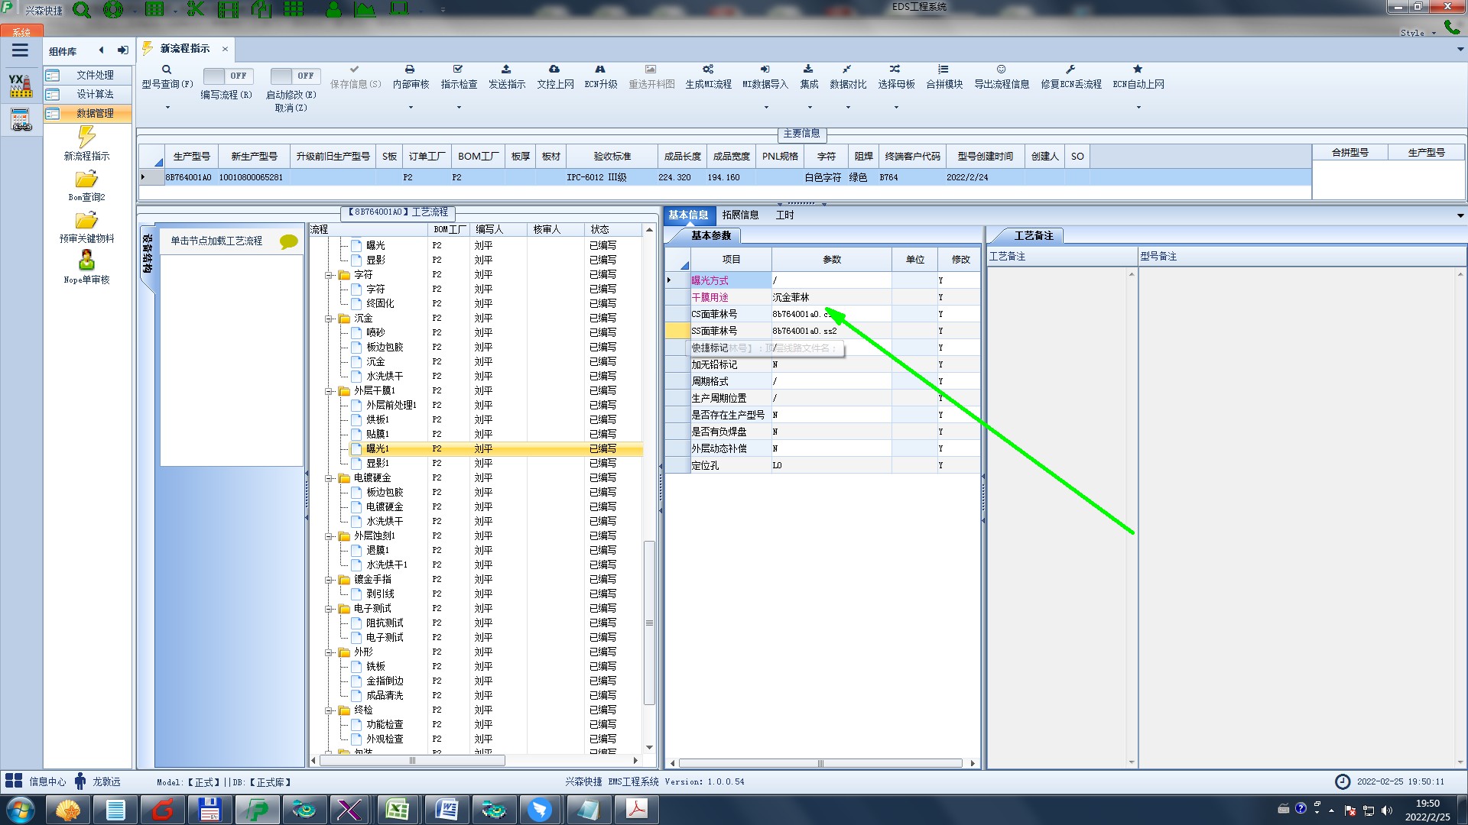Collapse the 电子测试 folder node

(329, 609)
